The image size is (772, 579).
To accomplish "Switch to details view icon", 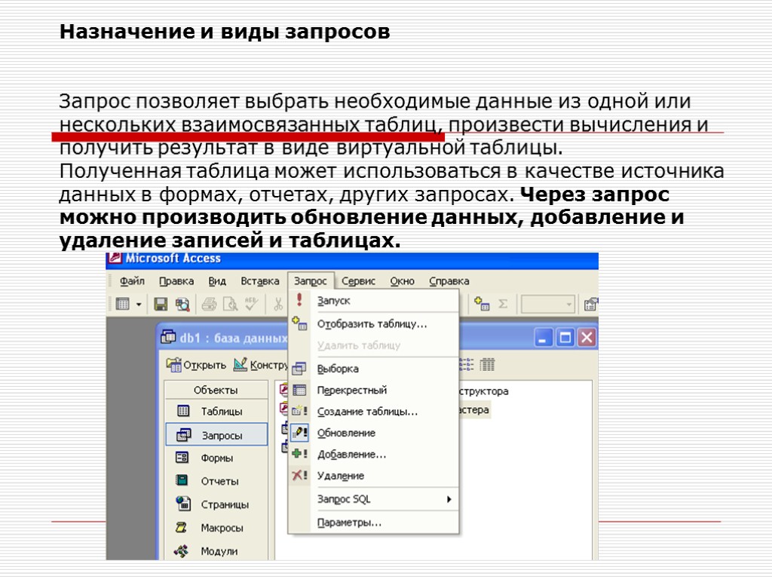I will pos(487,364).
